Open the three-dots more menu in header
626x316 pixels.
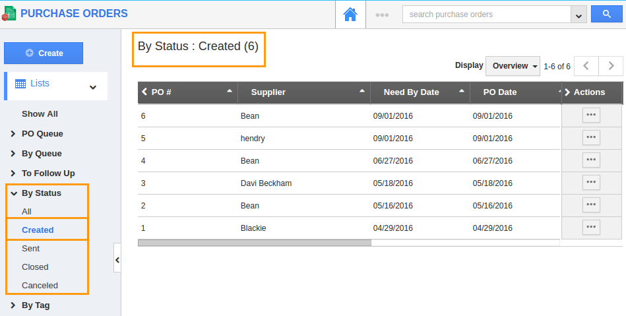click(x=382, y=15)
